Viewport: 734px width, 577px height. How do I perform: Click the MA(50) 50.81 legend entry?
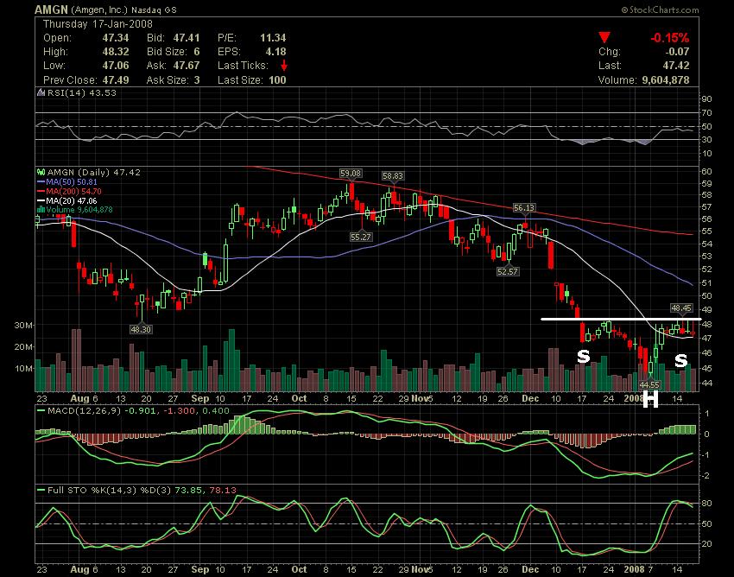72,182
